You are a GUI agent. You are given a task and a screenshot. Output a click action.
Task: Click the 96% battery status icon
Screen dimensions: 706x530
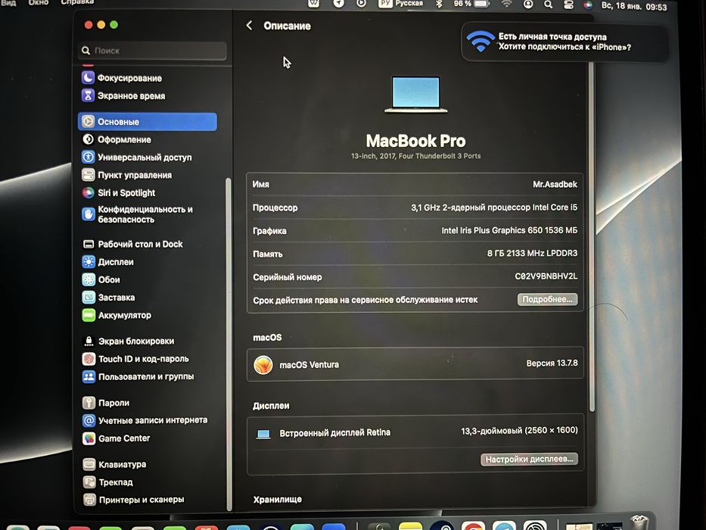pyautogui.click(x=471, y=4)
